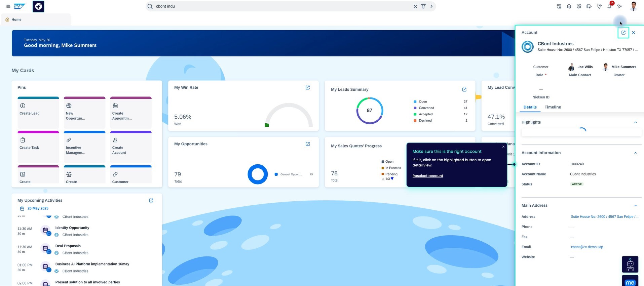Switch to the Timeline tab
This screenshot has width=644, height=286.
(553, 107)
